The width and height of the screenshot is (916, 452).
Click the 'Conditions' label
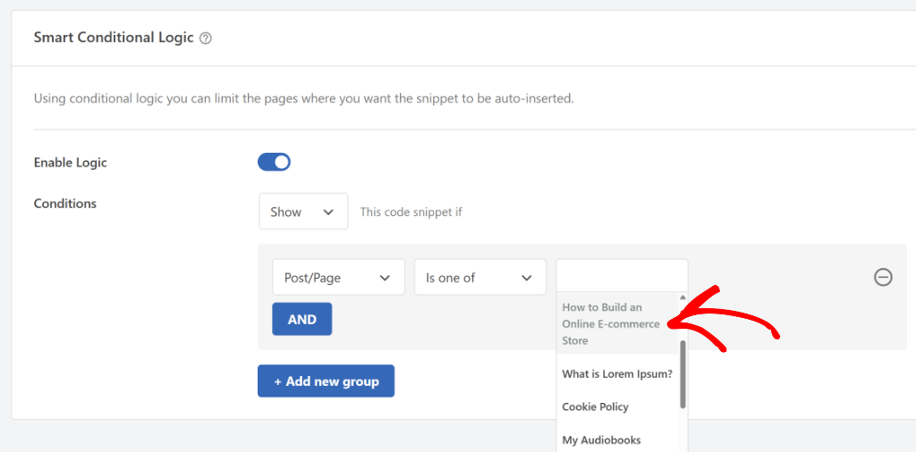64,204
